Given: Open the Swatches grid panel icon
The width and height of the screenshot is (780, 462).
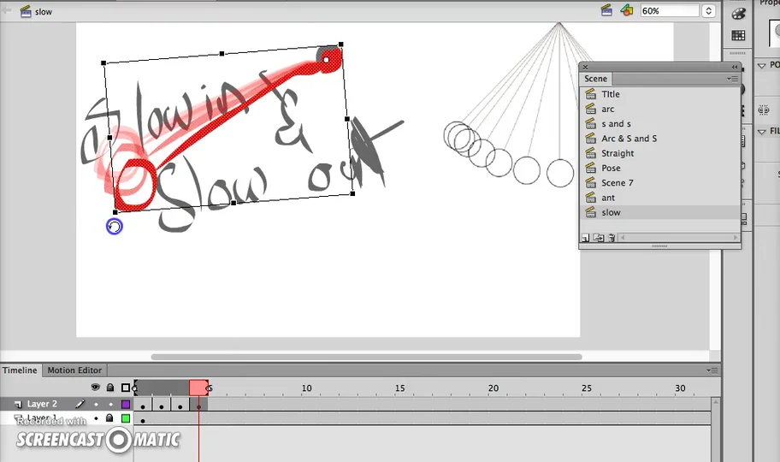Looking at the screenshot, I should [x=738, y=35].
